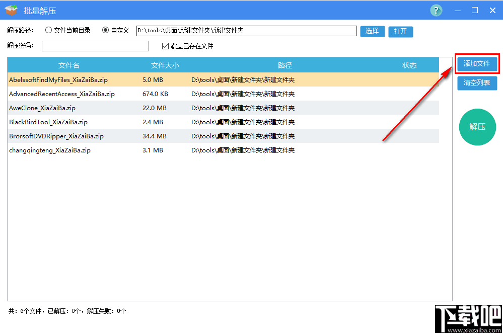Viewport: 503px width, 333px height.
Task: Sort by the 文件大小 column header
Action: [x=165, y=65]
